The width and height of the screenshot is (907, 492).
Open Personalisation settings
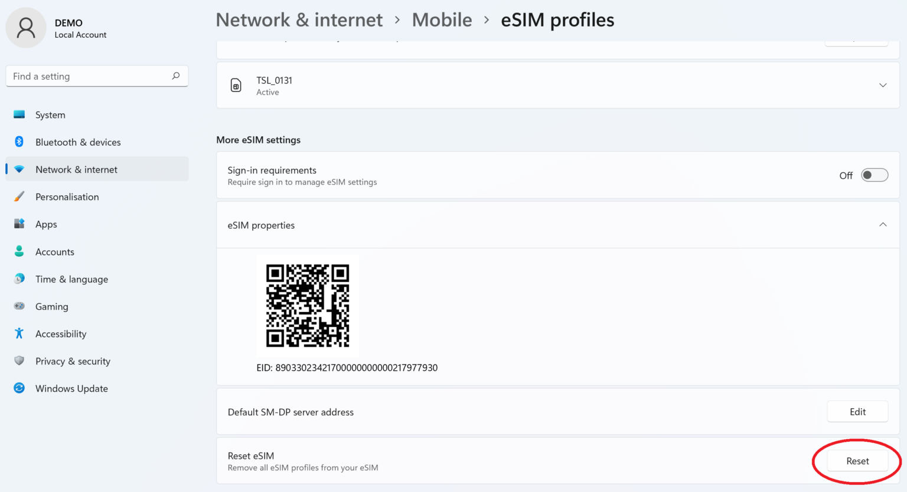tap(67, 196)
